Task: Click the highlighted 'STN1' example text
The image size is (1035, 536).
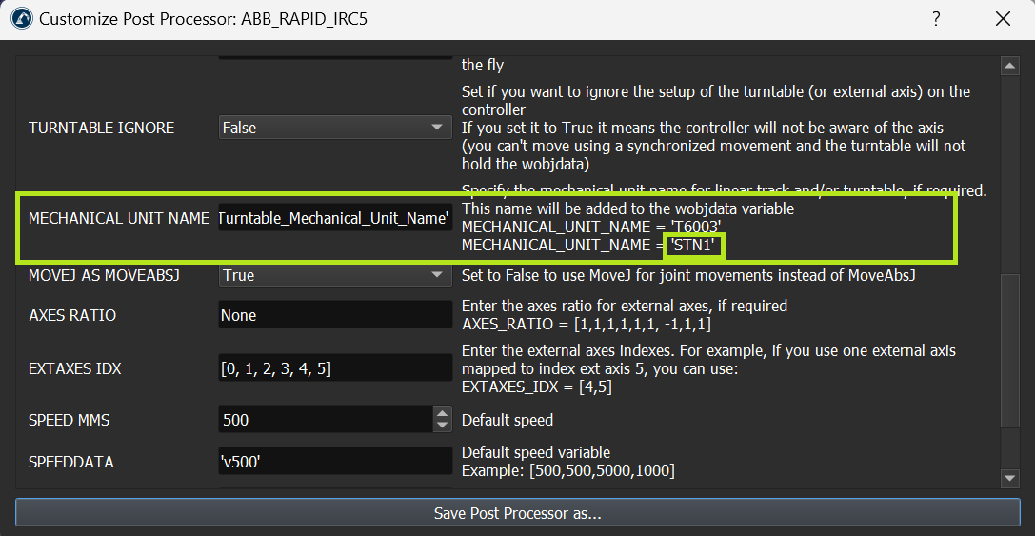Action: click(694, 246)
